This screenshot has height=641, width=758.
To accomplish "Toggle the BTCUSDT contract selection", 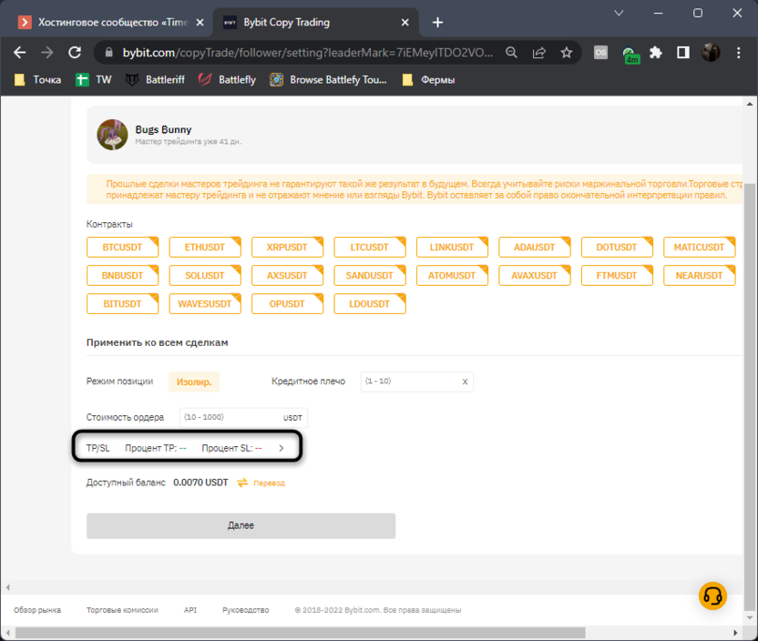I will [123, 247].
